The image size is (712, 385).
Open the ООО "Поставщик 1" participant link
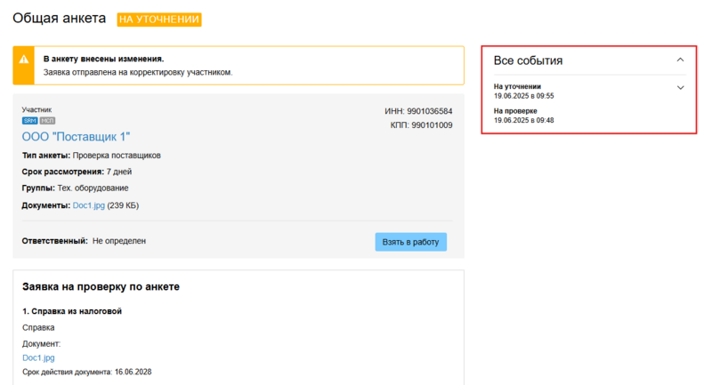click(x=76, y=136)
